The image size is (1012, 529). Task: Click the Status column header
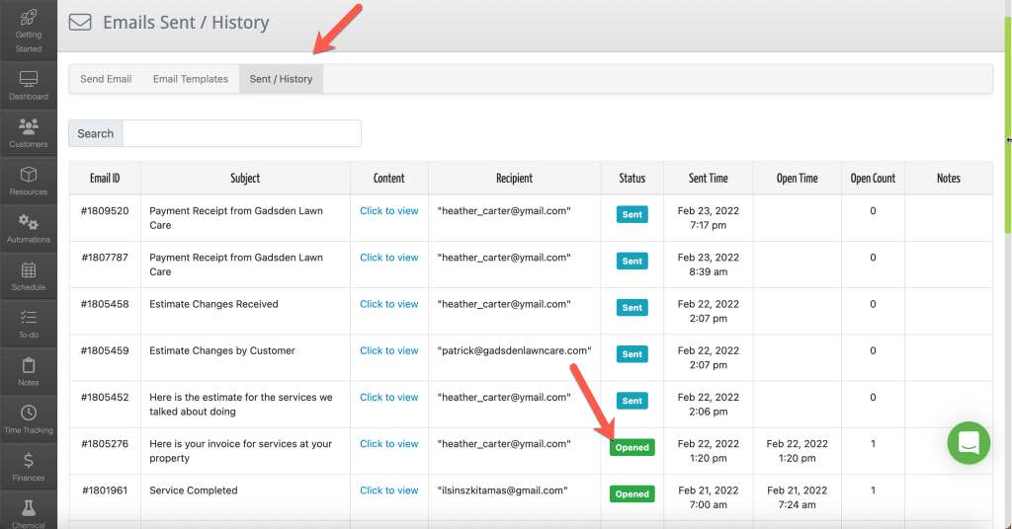pos(632,178)
